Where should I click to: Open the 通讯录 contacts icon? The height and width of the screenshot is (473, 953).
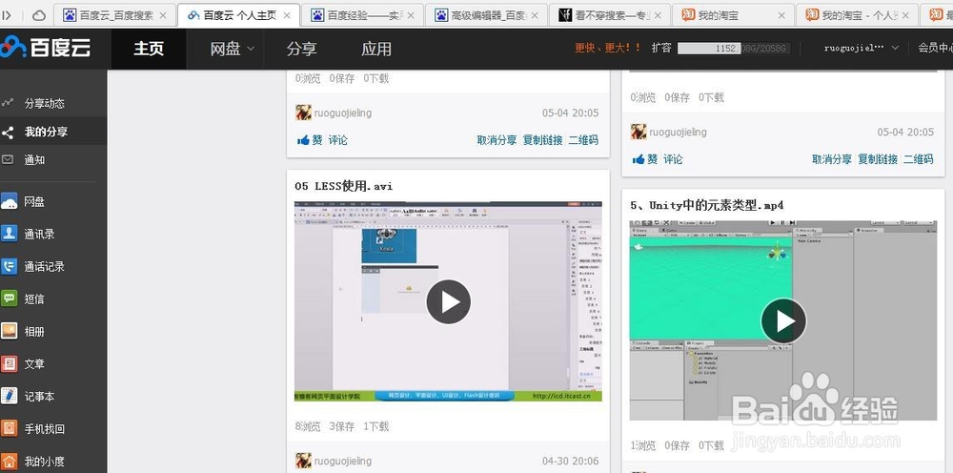pos(9,234)
